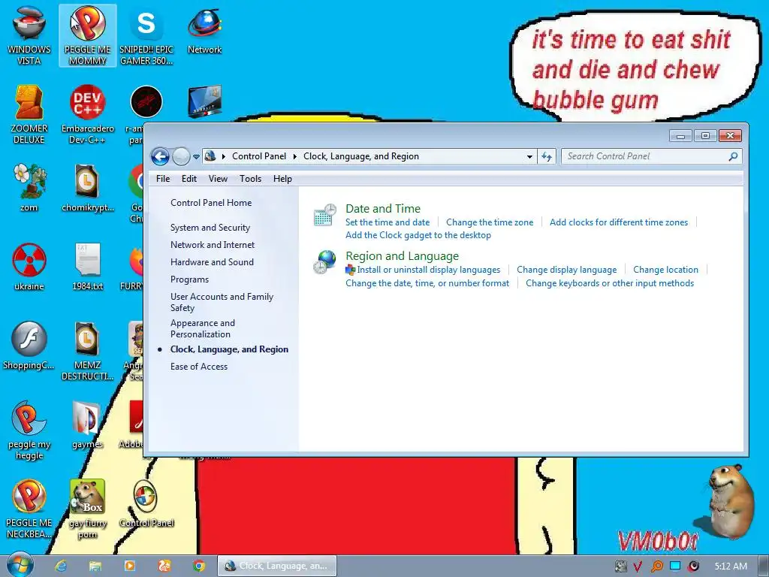Click the 5:12 AM taskbar clock
The image size is (769, 577).
(x=731, y=566)
